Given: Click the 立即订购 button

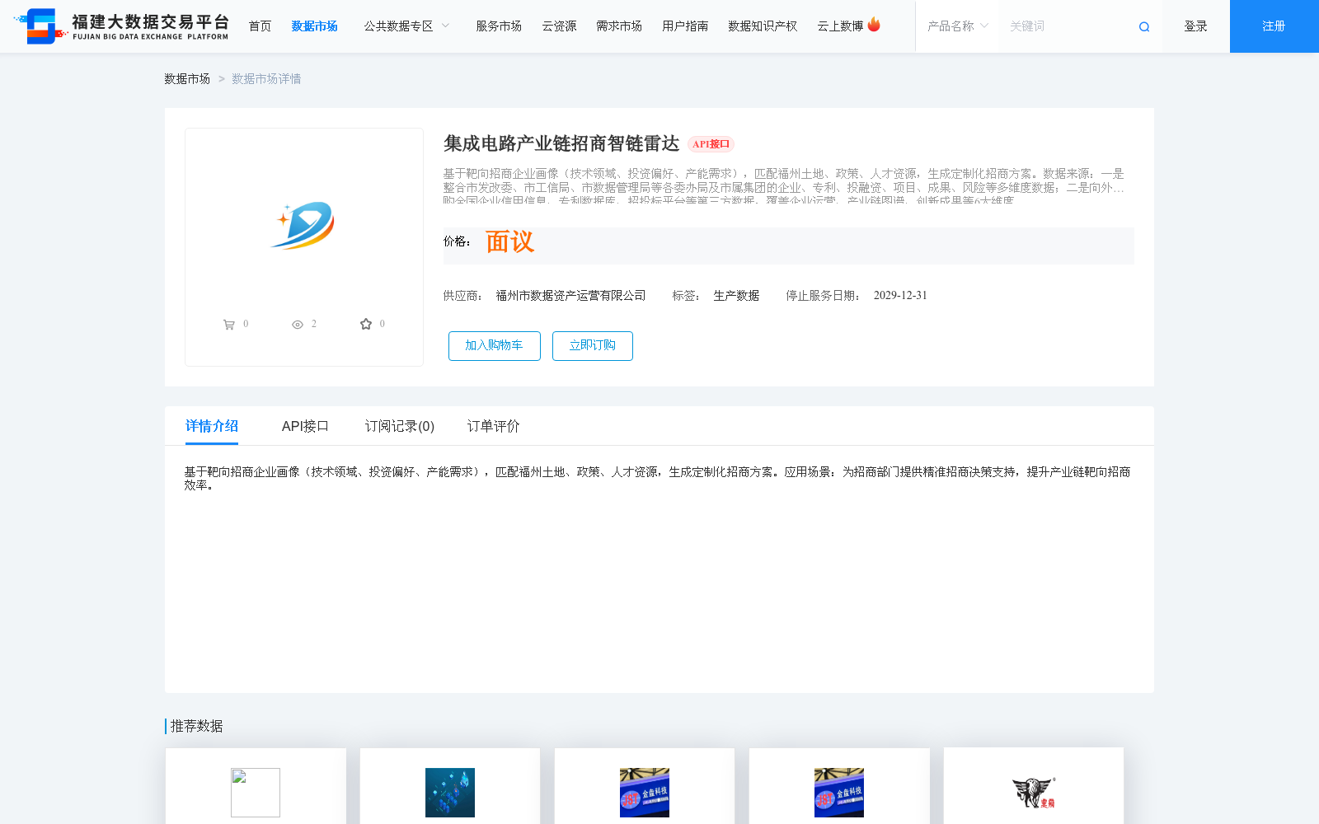Looking at the screenshot, I should [593, 346].
